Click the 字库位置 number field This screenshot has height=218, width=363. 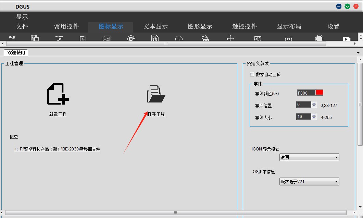coord(303,105)
